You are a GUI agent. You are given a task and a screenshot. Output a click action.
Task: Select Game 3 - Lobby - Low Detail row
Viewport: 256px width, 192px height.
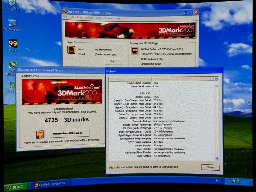(x=162, y=114)
